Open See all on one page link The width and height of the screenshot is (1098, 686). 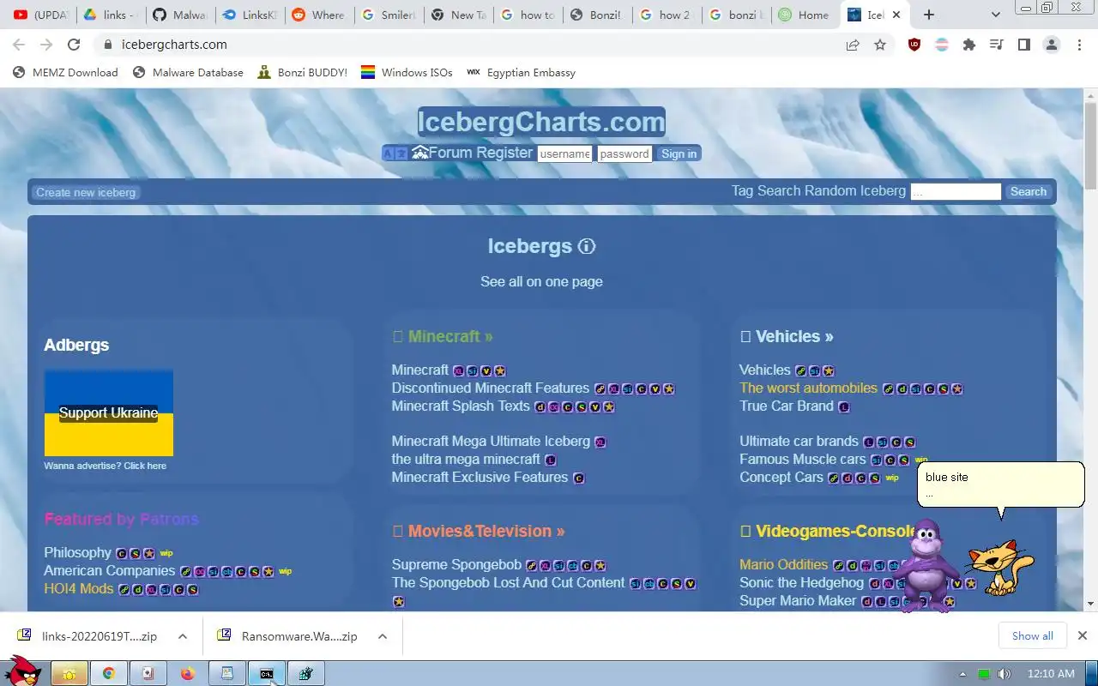(541, 282)
